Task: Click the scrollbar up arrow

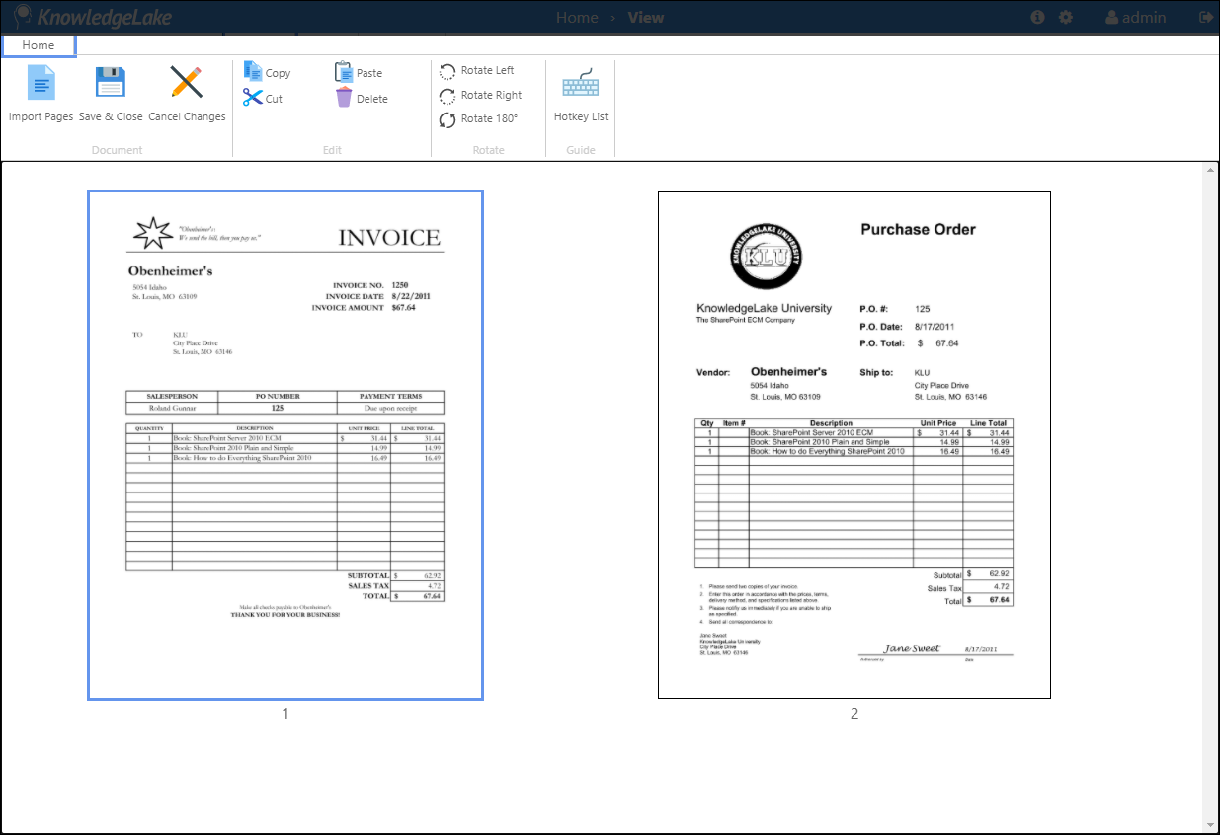Action: tap(1210, 171)
